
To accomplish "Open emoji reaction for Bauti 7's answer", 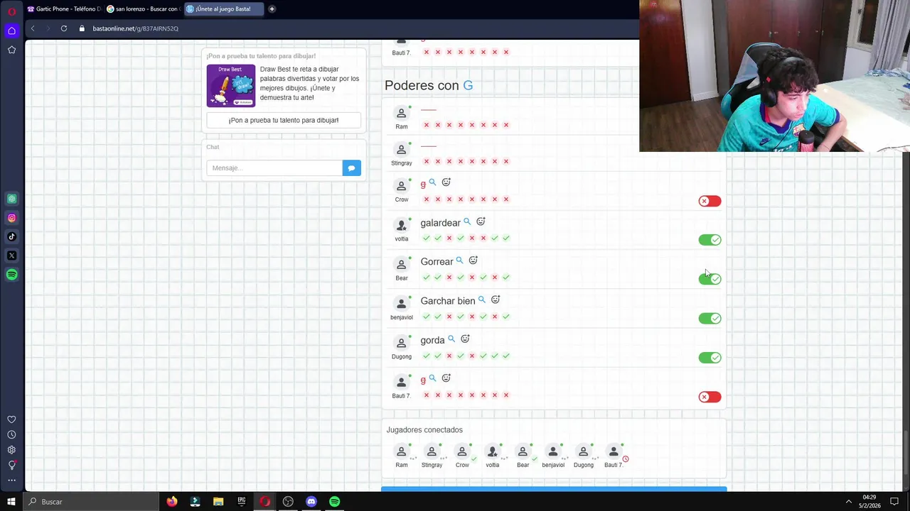I will point(446,378).
